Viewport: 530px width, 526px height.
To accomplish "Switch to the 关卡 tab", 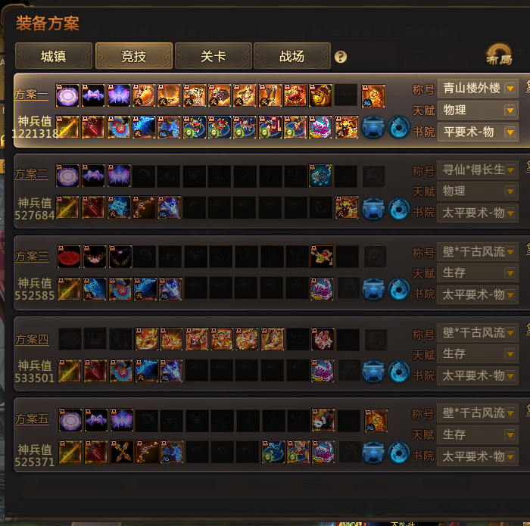I will pos(214,56).
